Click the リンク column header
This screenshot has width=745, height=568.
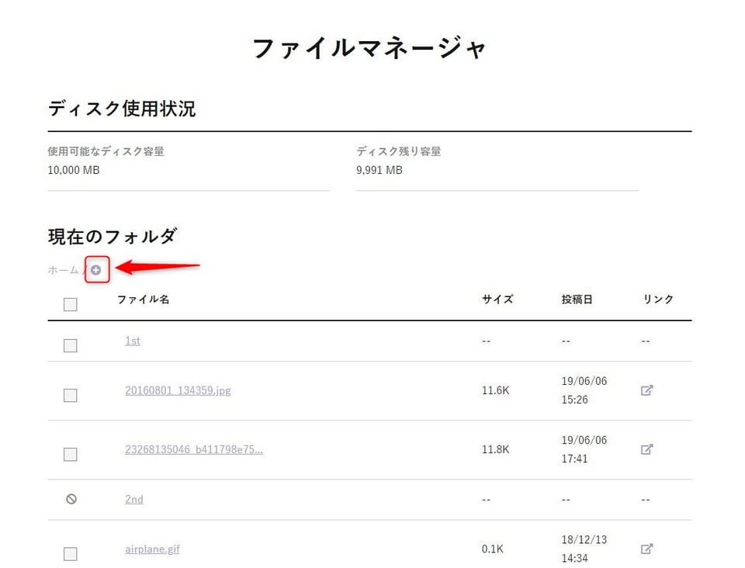(x=658, y=299)
